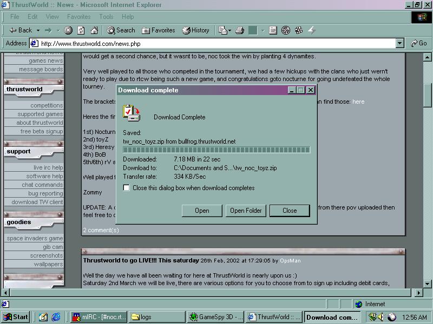Image resolution: width=433 pixels, height=324 pixels.
Task: Go to the Home page icon
Action: point(94,30)
